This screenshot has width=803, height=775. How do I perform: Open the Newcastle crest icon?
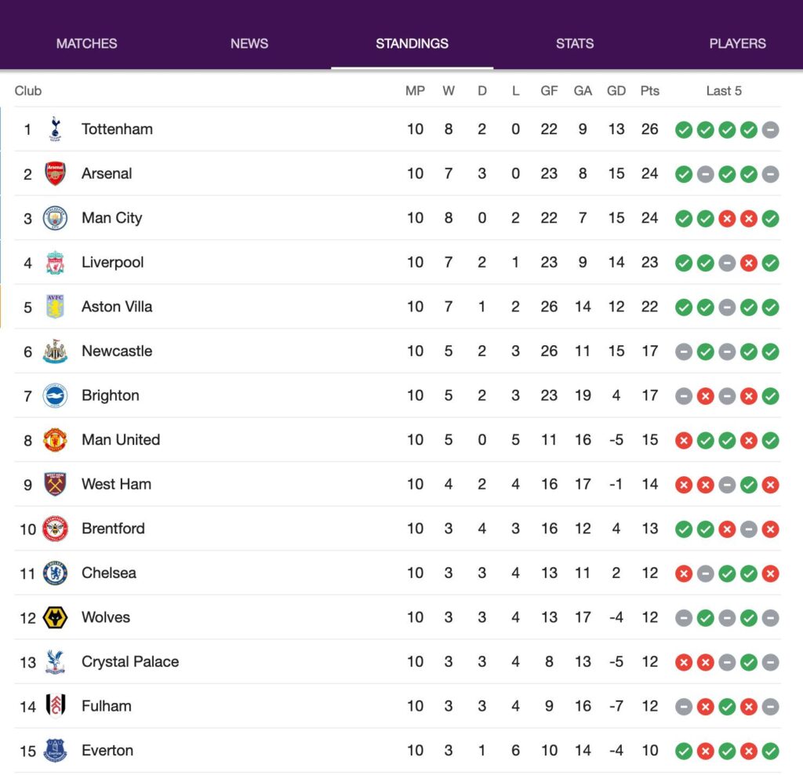point(56,351)
